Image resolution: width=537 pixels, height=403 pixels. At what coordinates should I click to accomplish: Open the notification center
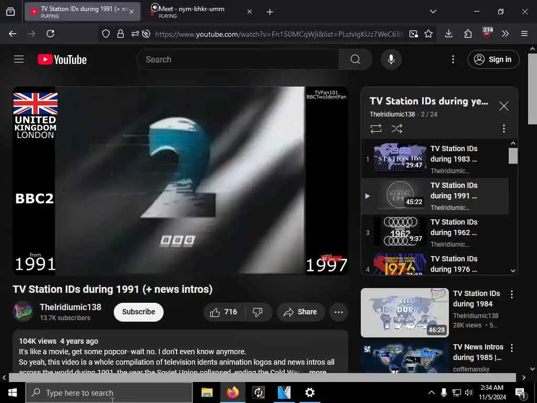pos(520,393)
